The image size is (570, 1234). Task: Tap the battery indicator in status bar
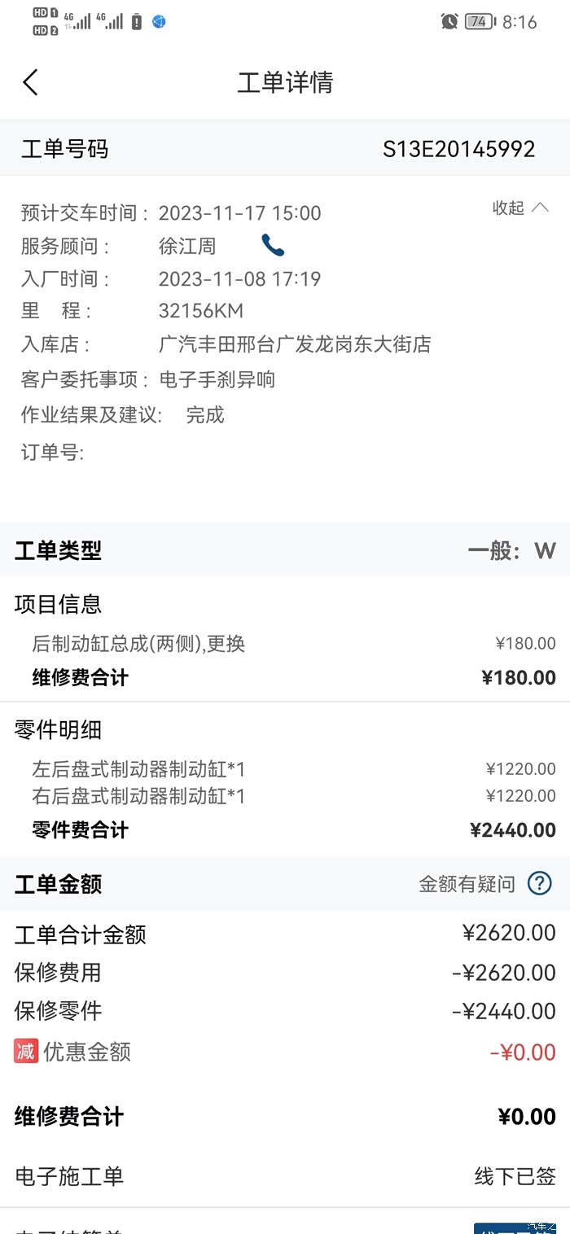(x=480, y=22)
